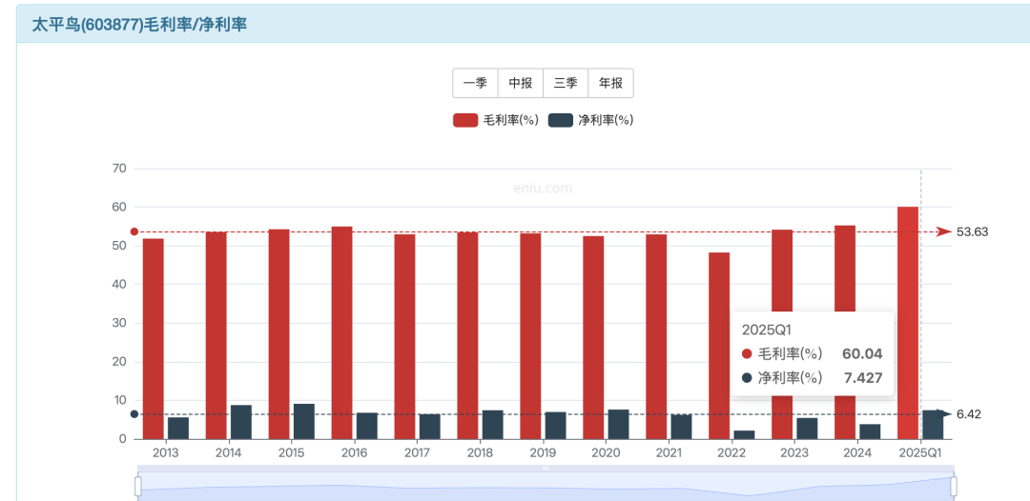
Task: Switch to the 三季 report tab
Action: (566, 83)
